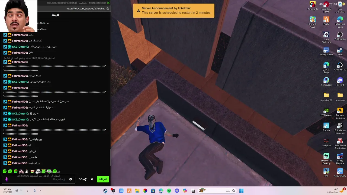Click the kick.com popout chat URL bar
Image resolution: width=347 pixels, height=195 pixels.
pyautogui.click(x=85, y=8)
